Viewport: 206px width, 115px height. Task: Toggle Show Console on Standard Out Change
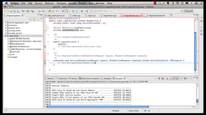click(174, 78)
